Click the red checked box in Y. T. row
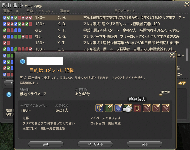 pos(5,43)
